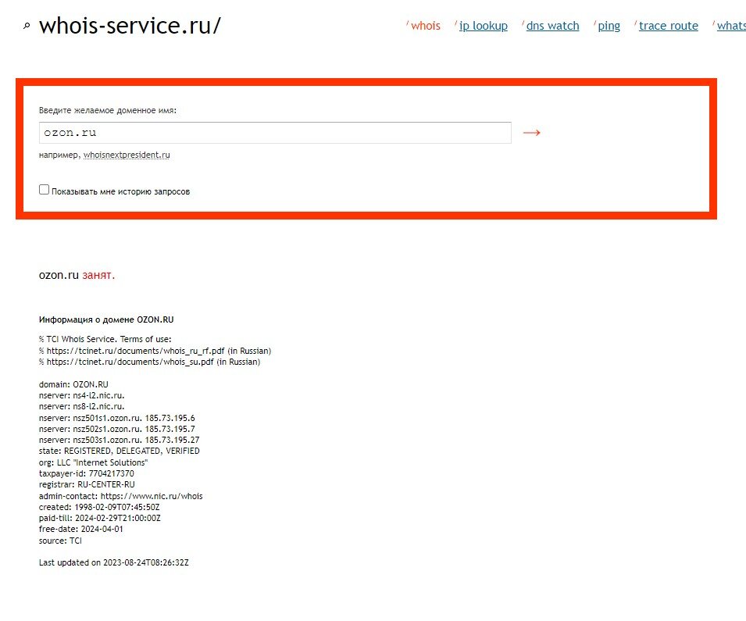The height and width of the screenshot is (621, 746).
Task: Click the nsz503s1.ozon.ru. 185.73.195.27 line
Action: click(x=119, y=441)
